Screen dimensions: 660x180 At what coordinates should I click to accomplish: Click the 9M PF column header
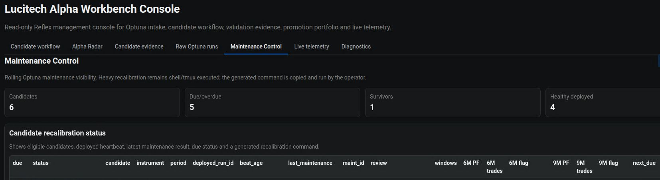(x=561, y=163)
